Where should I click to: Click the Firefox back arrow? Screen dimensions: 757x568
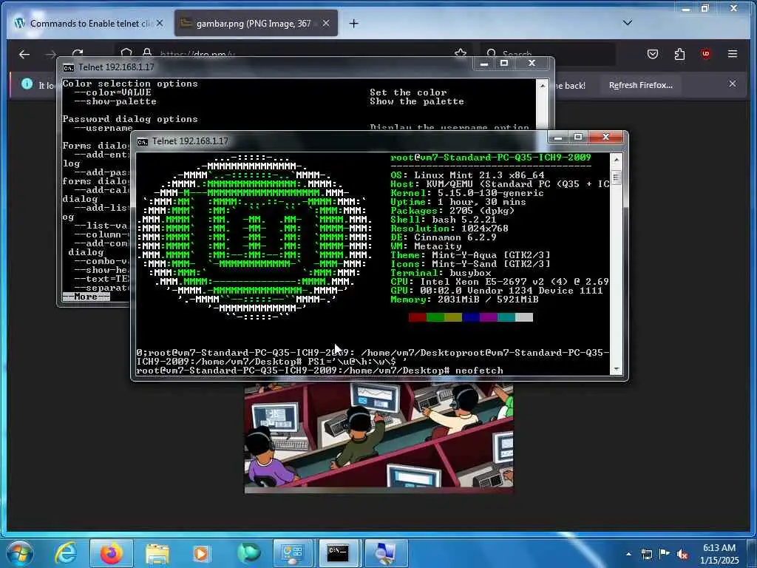point(24,54)
